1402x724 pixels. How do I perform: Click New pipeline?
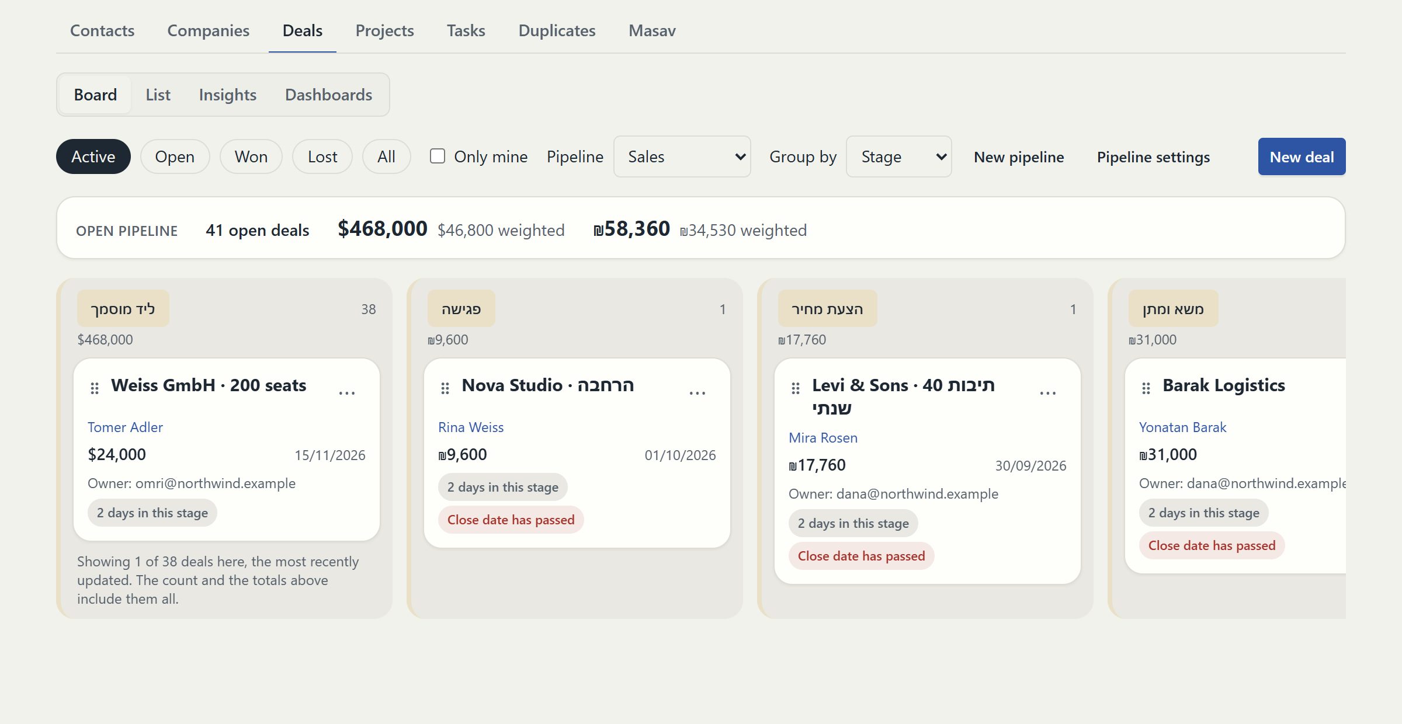pos(1019,156)
